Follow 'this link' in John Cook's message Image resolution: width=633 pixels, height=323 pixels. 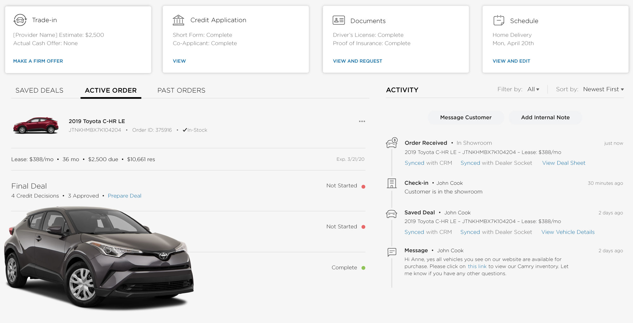[477, 266]
